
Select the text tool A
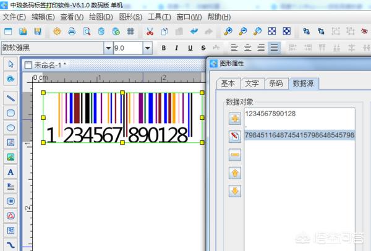(x=11, y=172)
